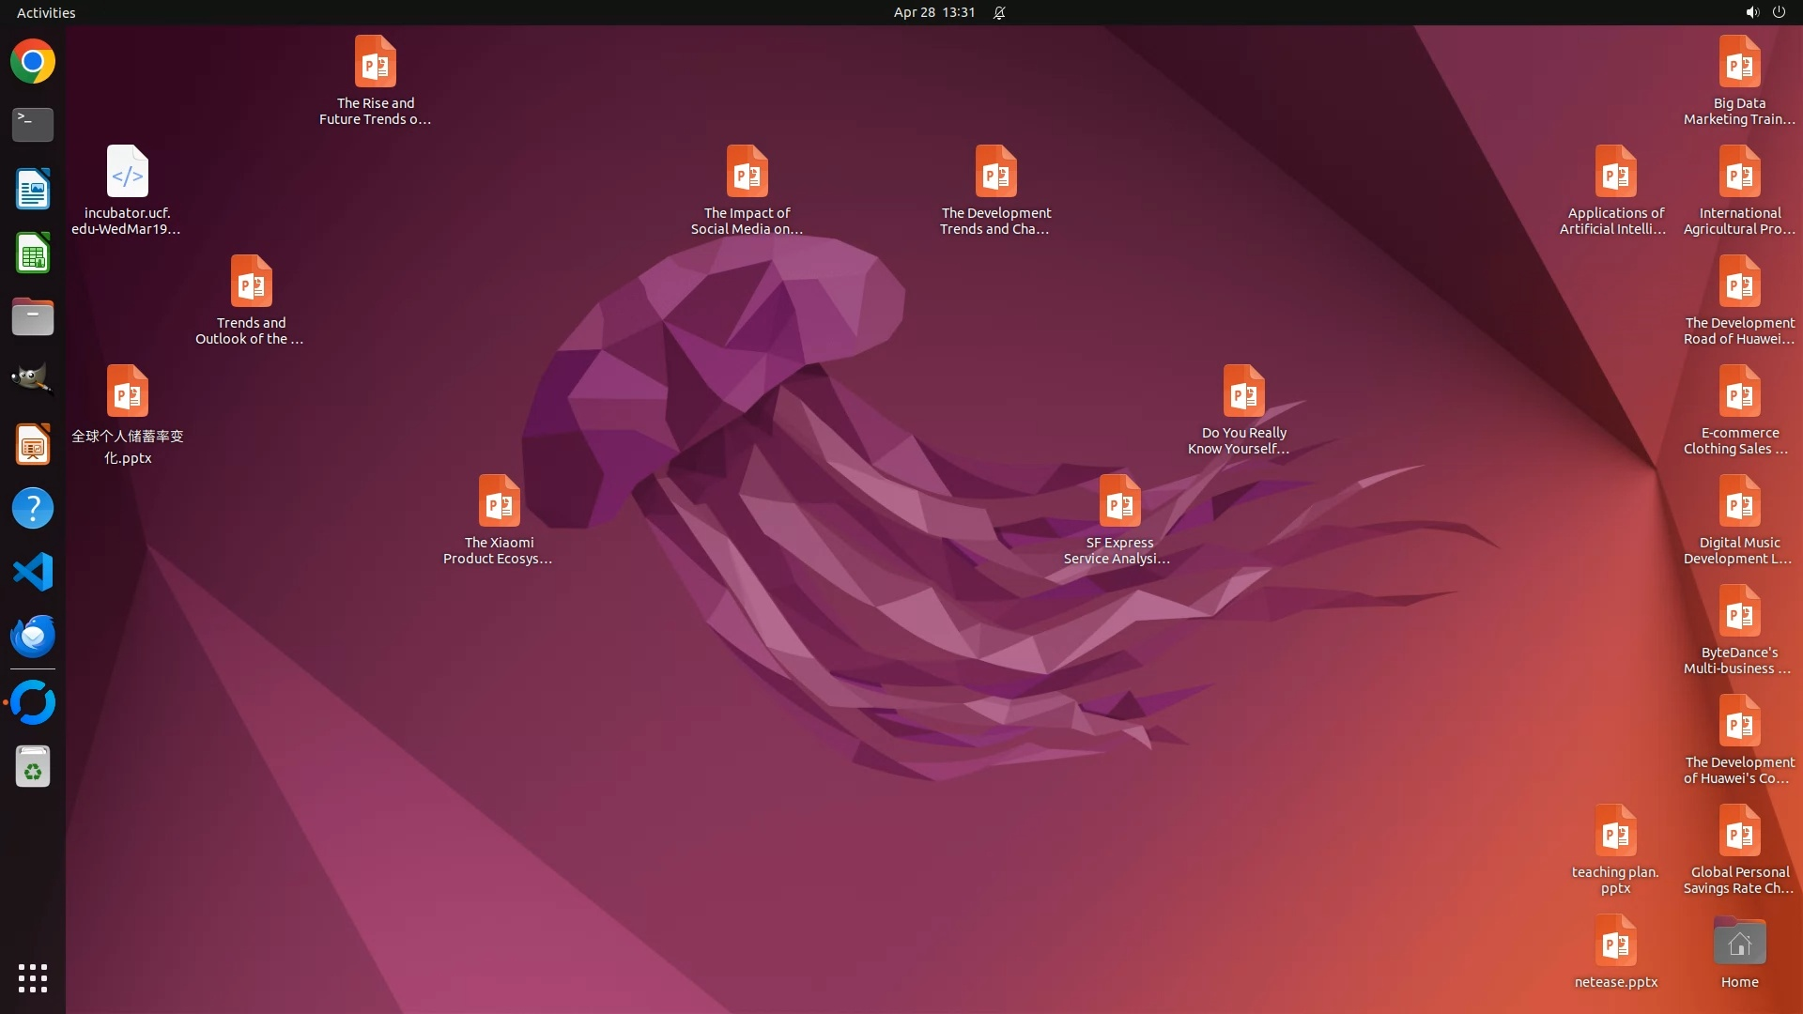Open the clock and calendar menu
The width and height of the screenshot is (1803, 1014).
pyautogui.click(x=933, y=12)
